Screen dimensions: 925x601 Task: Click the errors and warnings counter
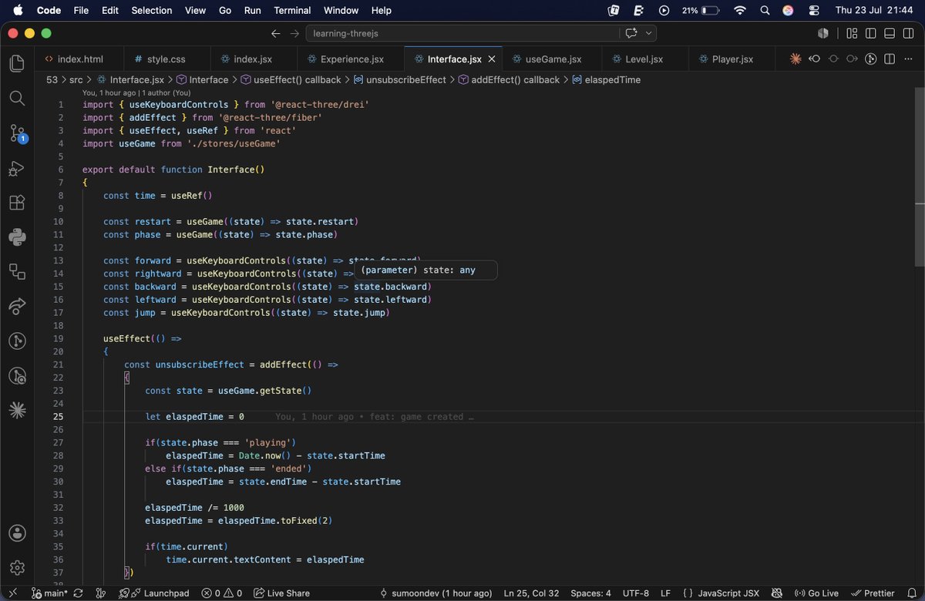[222, 593]
